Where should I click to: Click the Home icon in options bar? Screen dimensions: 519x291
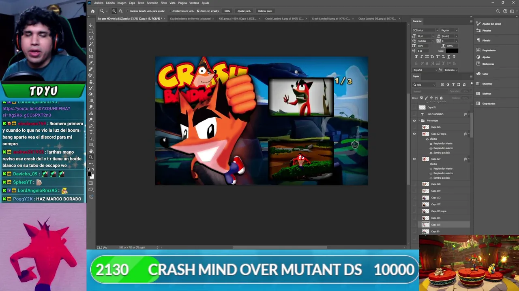pyautogui.click(x=92, y=11)
